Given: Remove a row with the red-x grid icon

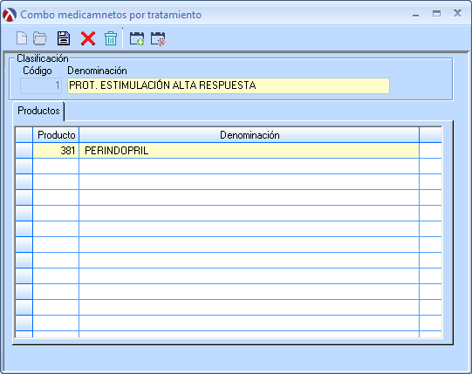Looking at the screenshot, I should pyautogui.click(x=158, y=38).
